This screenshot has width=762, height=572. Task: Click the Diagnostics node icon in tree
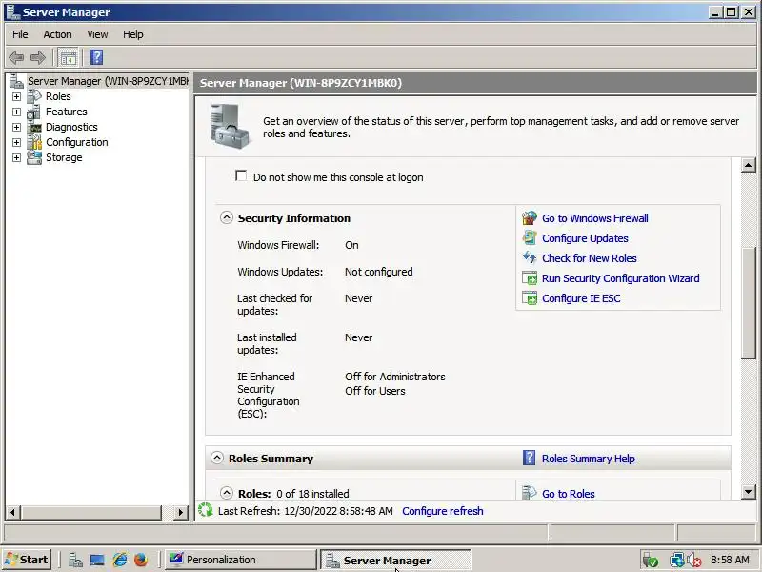34,127
